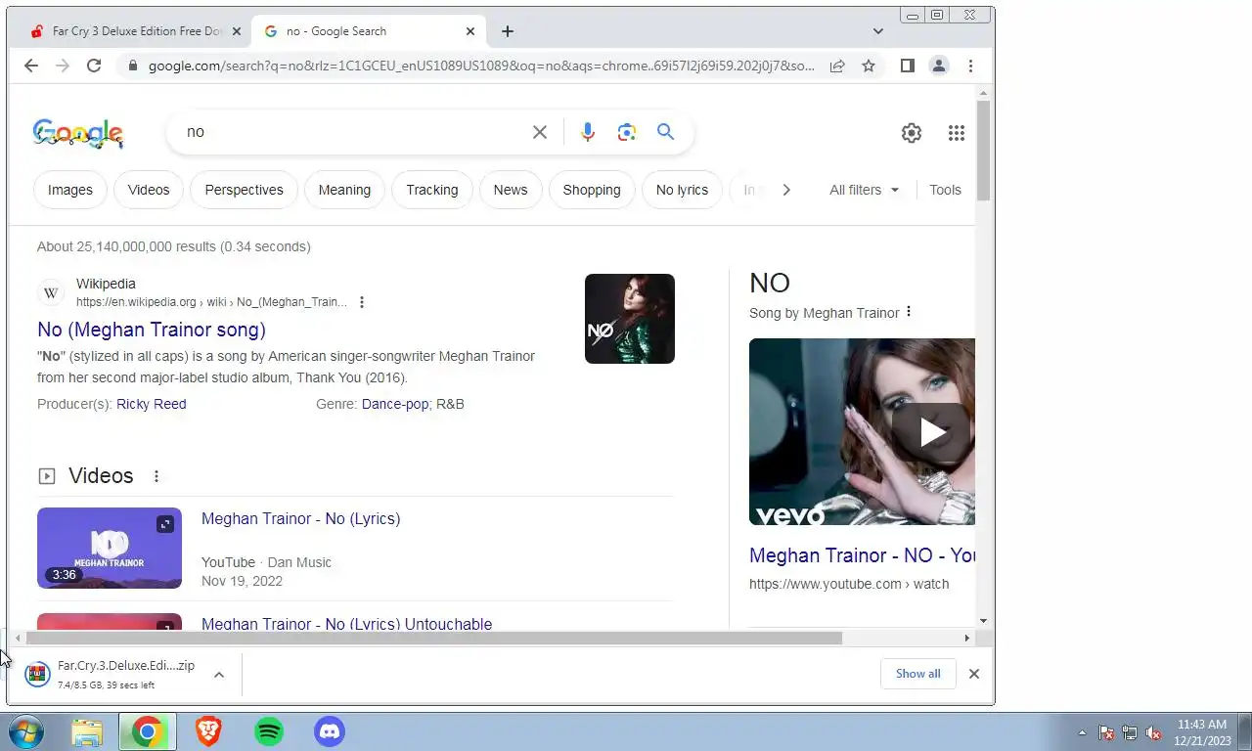Image resolution: width=1252 pixels, height=751 pixels.
Task: Close the downloads bar
Action: pos(974,674)
